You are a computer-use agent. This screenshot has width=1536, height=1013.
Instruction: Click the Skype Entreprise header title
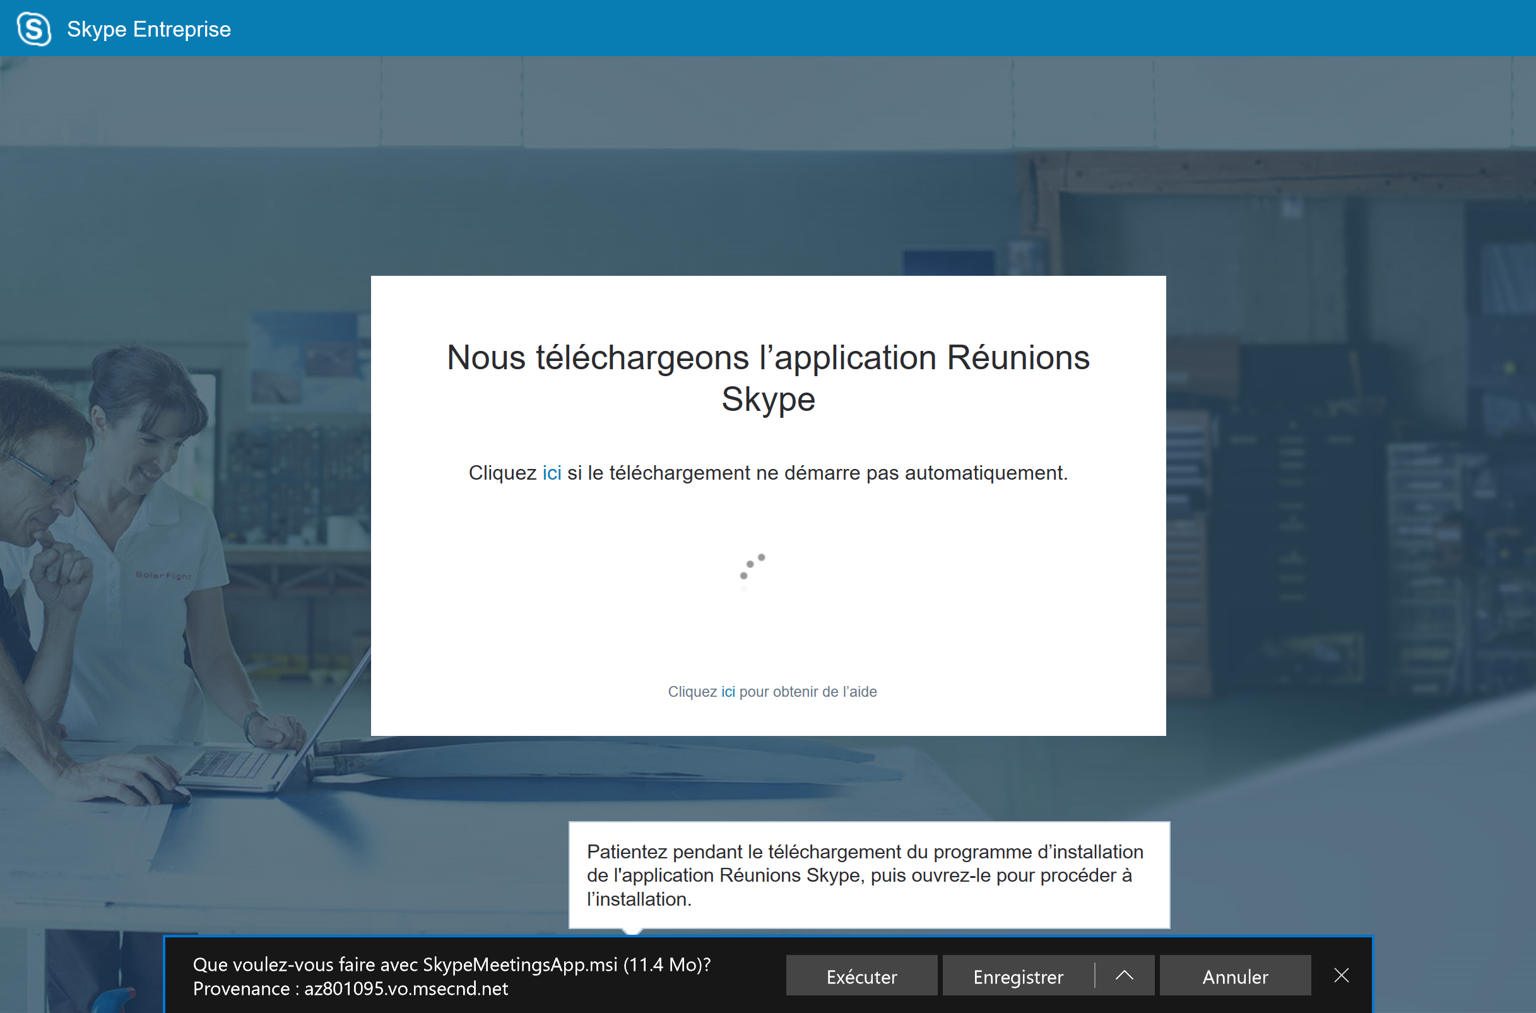(x=148, y=29)
